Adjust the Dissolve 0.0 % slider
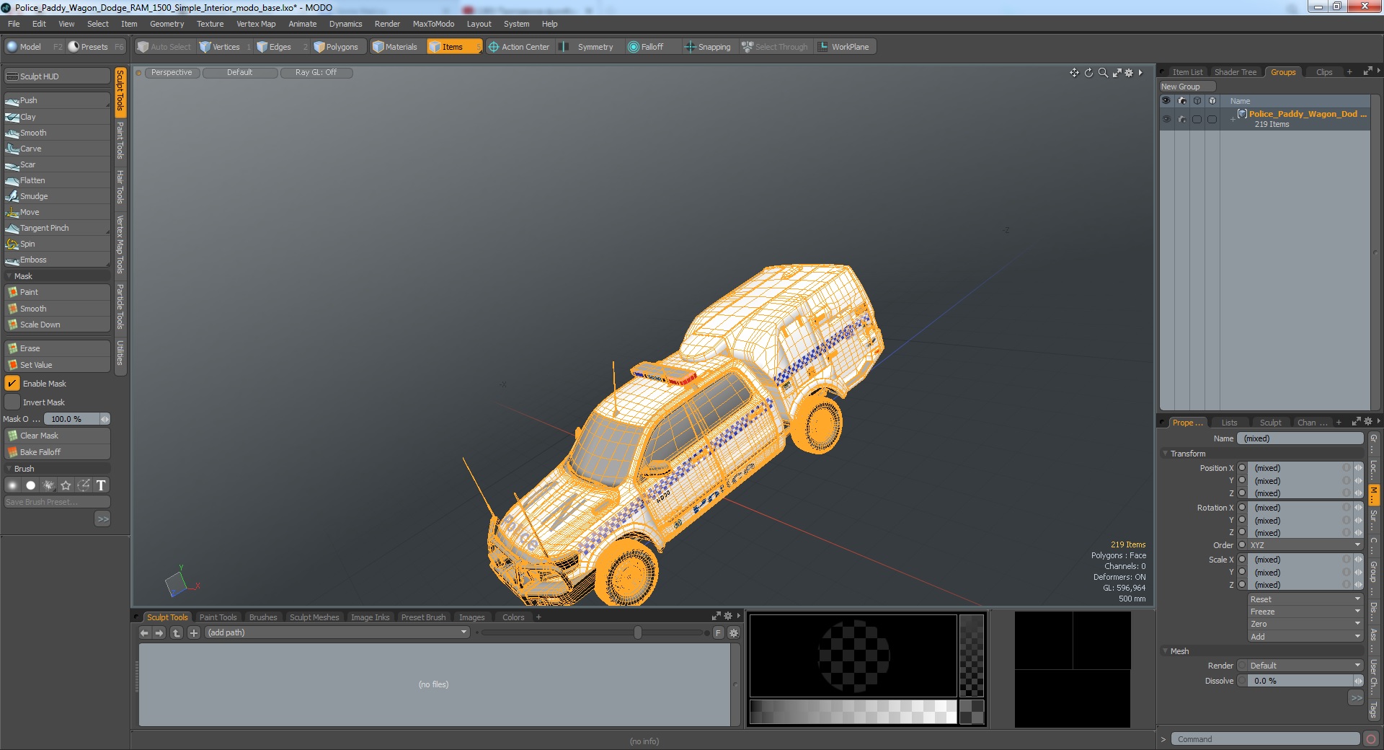 pyautogui.click(x=1305, y=681)
